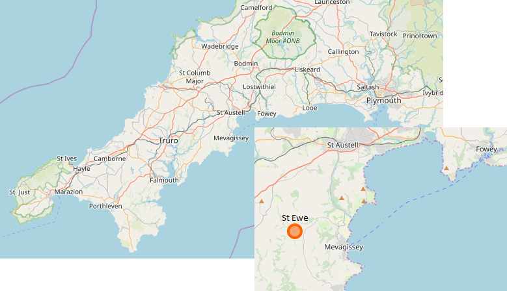507x291 pixels.
Task: Click the Porthleven town label
Action: [105, 206]
